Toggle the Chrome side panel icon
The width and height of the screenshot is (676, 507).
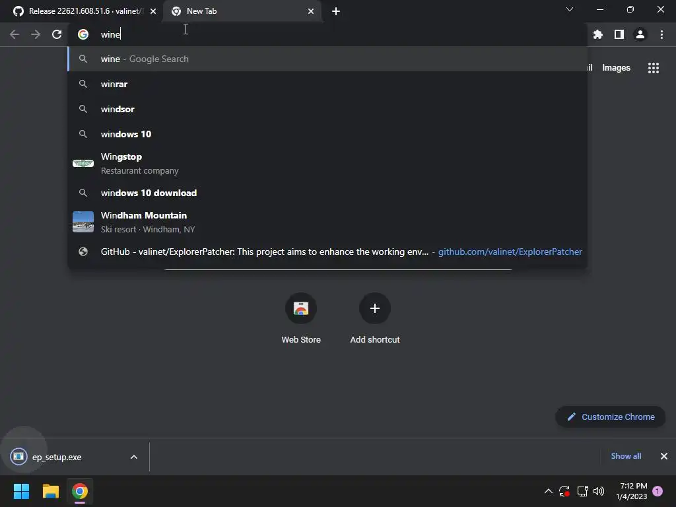point(619,34)
